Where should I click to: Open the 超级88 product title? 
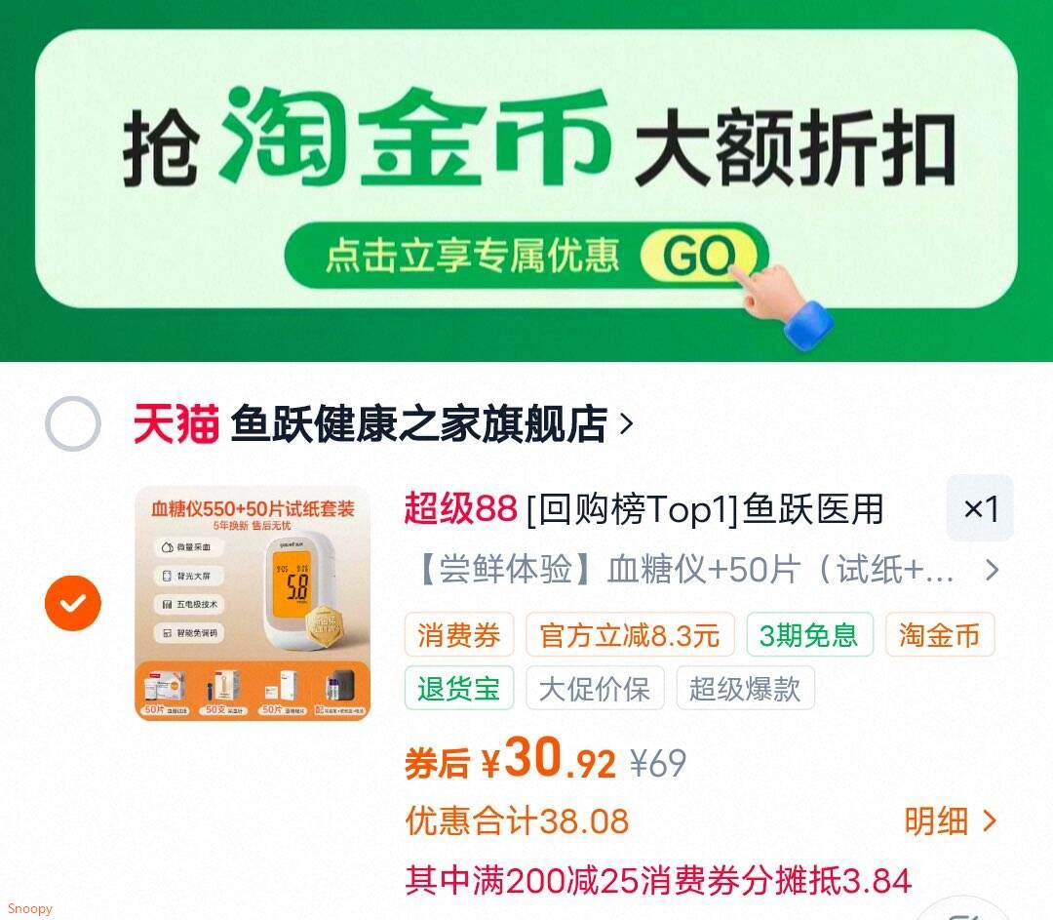tap(643, 508)
